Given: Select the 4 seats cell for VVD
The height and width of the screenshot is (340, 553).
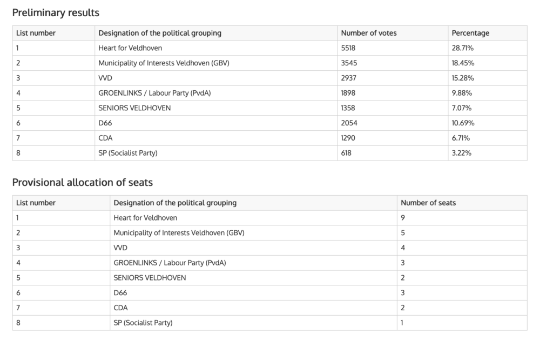Looking at the screenshot, I should 403,248.
